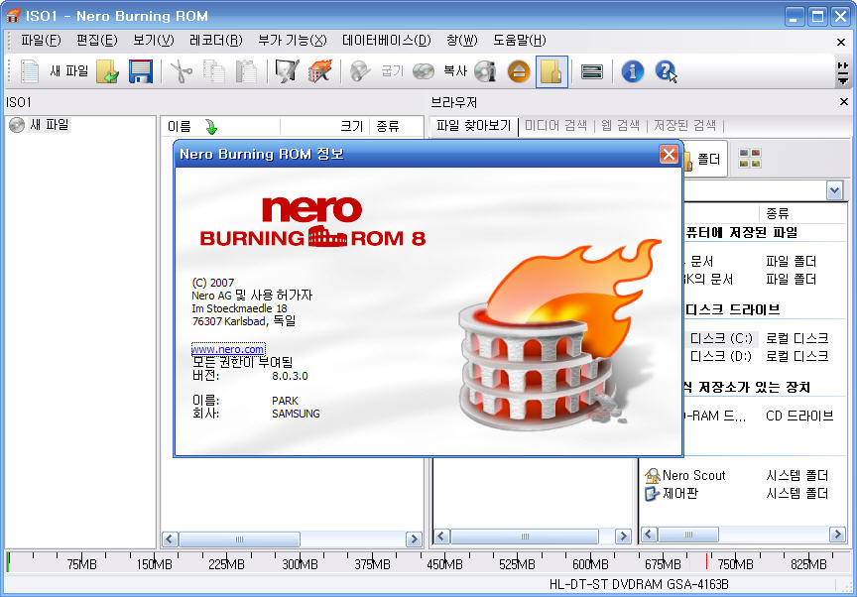Click the recorder selection drive icon
Screen dimensions: 857x597
(592, 71)
